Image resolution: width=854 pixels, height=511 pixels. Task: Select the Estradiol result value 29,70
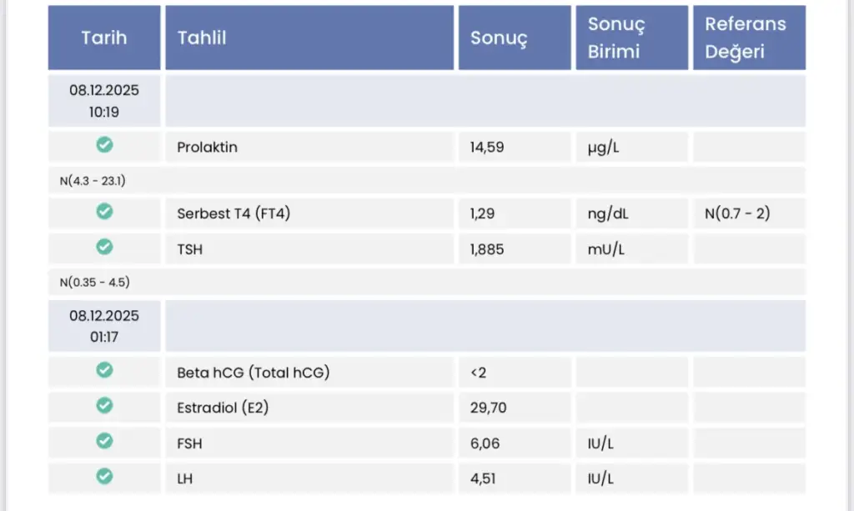pos(489,408)
